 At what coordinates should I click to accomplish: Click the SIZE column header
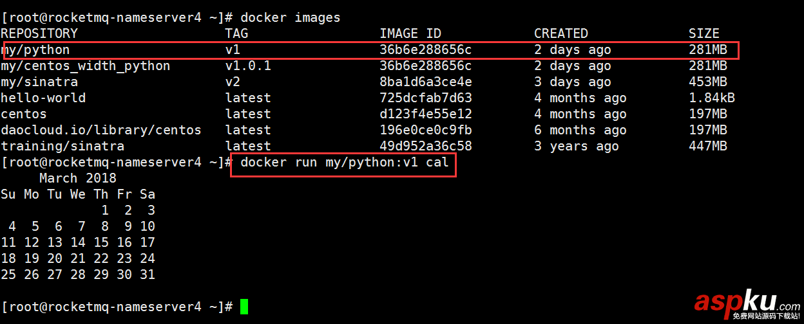click(x=703, y=33)
